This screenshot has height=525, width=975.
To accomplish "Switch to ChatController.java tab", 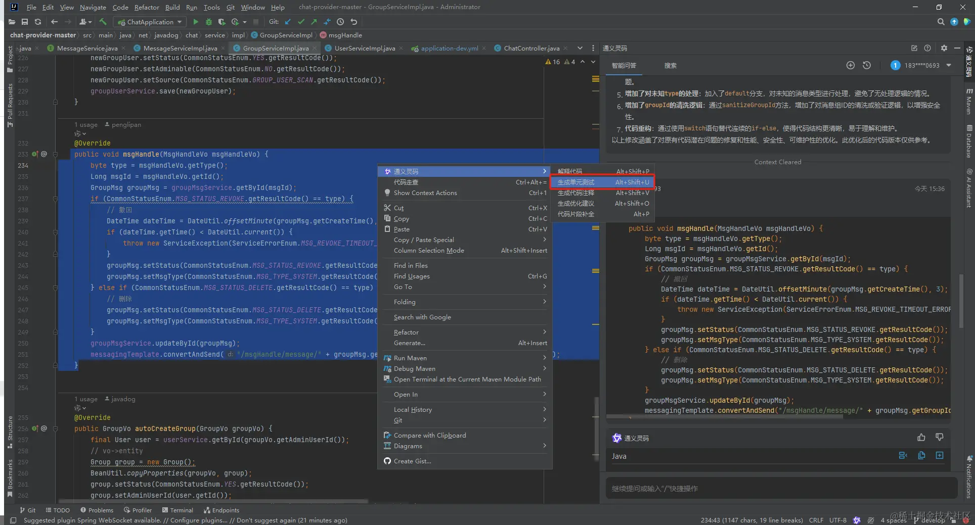I will tap(531, 48).
